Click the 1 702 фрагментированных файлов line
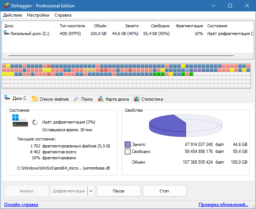256x209 pixels. (70, 146)
